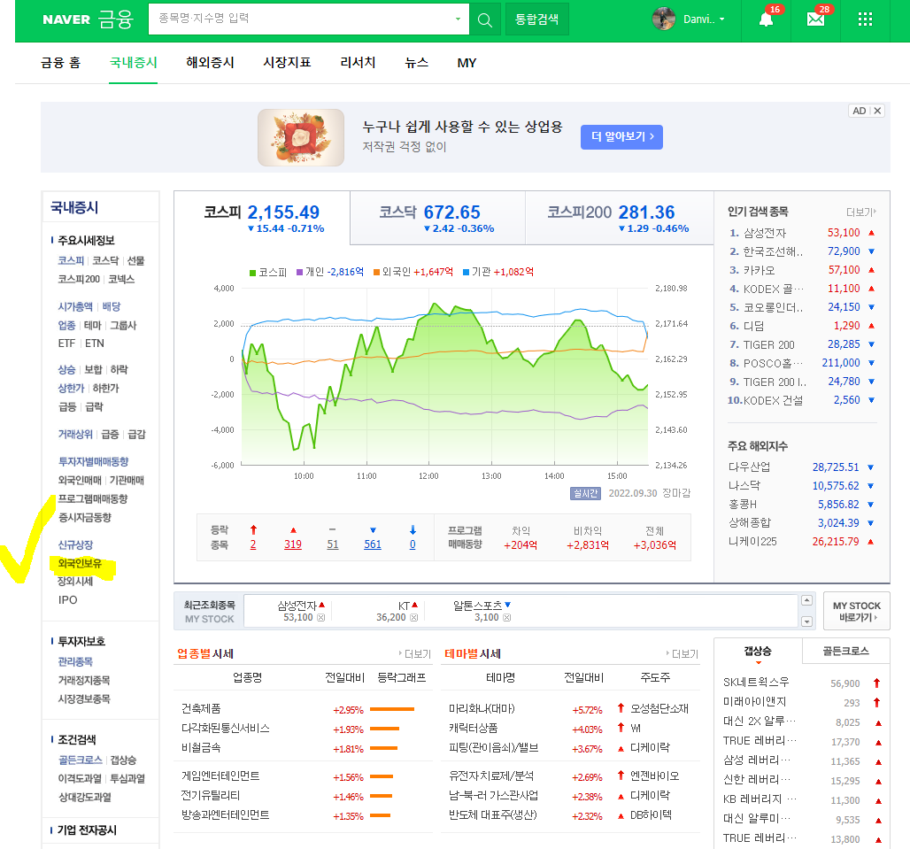Select the 코스닥 index panel
910x849 pixels.
(437, 218)
